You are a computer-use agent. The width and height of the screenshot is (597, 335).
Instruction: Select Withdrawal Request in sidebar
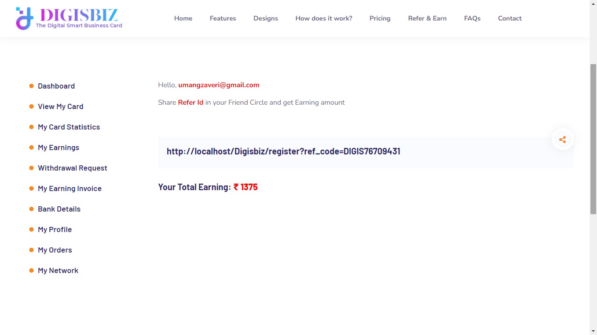click(72, 168)
